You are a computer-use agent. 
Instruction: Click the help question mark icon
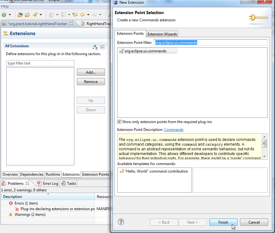tap(121, 222)
